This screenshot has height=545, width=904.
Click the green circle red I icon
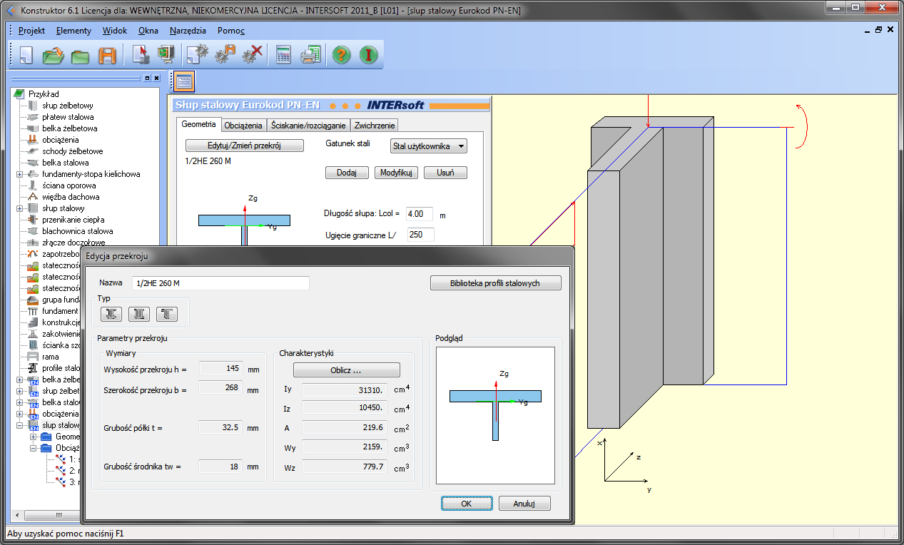pos(368,55)
